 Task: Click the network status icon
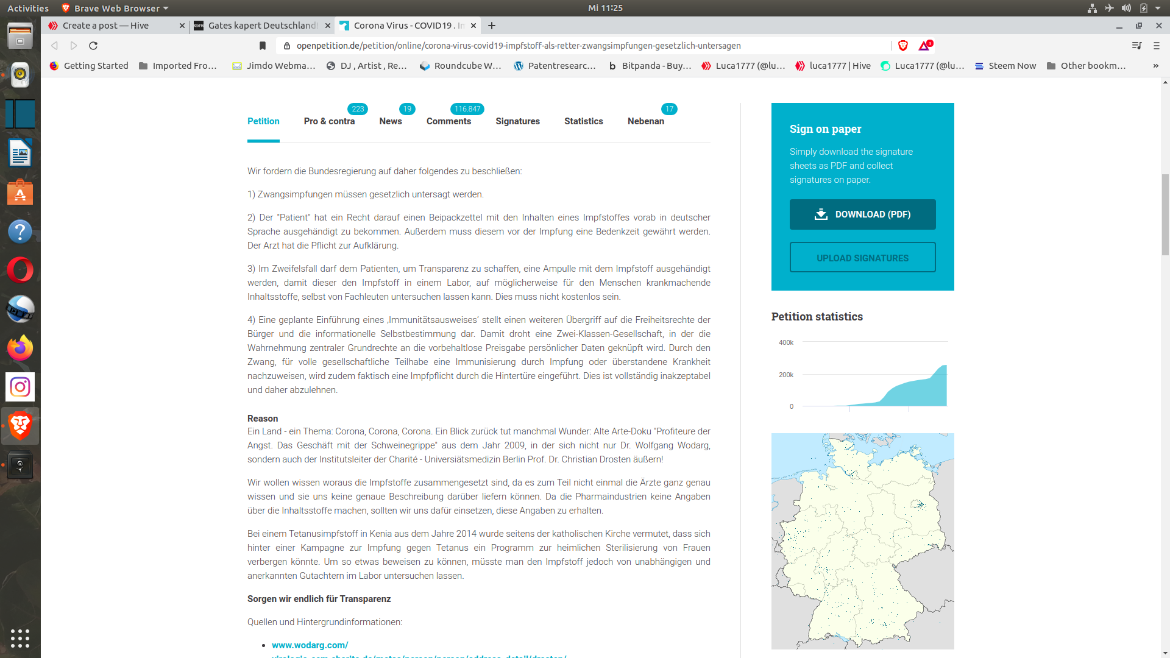click(1092, 8)
